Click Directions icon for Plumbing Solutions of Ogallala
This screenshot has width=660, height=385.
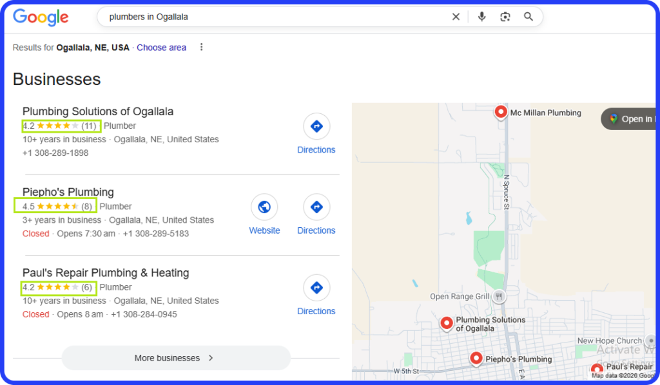click(316, 126)
